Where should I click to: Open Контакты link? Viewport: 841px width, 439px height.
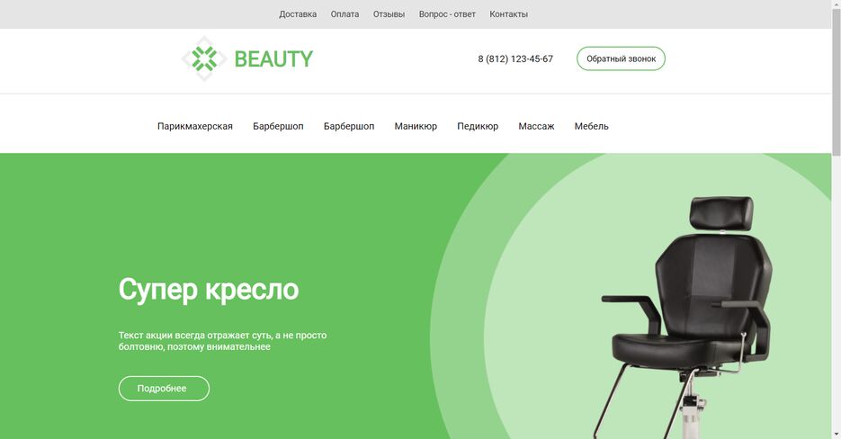tap(508, 14)
